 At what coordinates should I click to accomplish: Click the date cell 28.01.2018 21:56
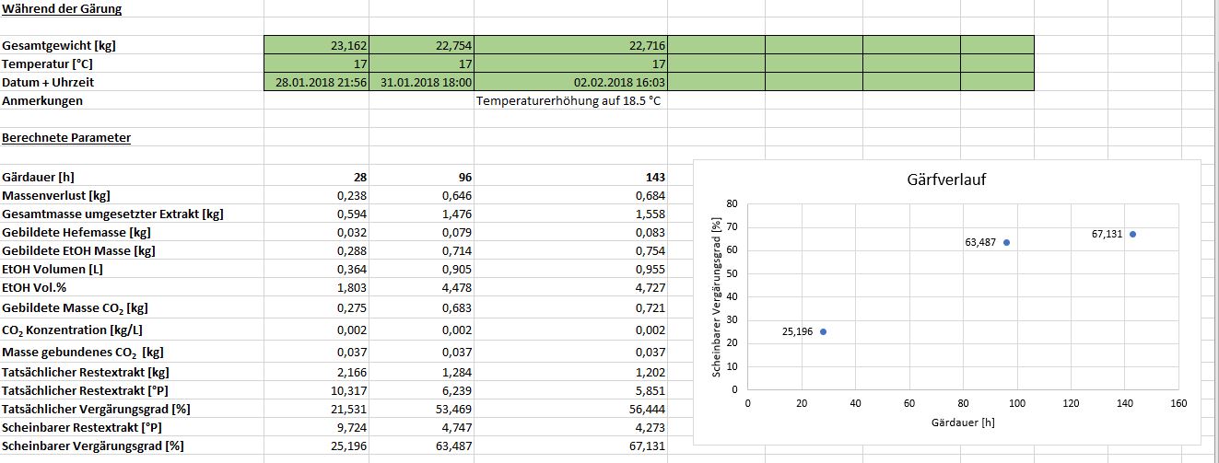click(316, 82)
